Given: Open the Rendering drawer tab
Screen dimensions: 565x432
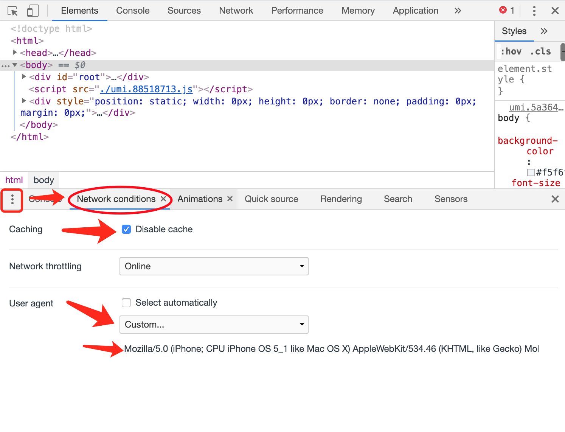Looking at the screenshot, I should [x=341, y=199].
